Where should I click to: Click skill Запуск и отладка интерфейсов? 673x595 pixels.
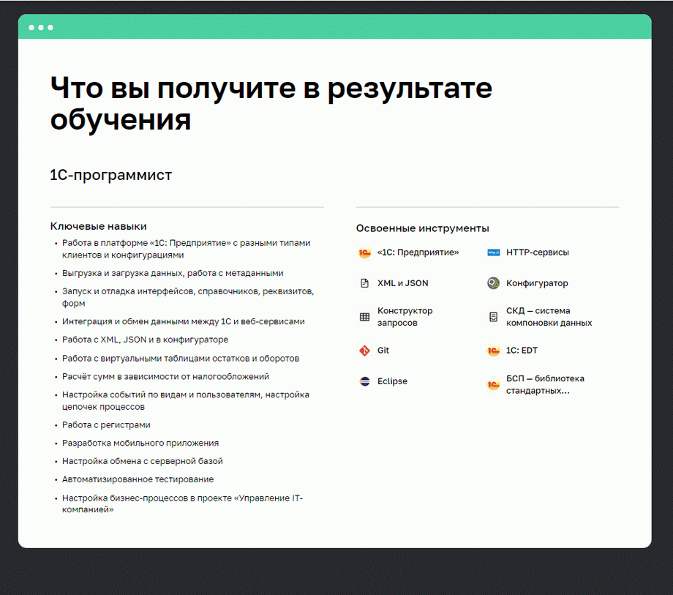pyautogui.click(x=188, y=297)
